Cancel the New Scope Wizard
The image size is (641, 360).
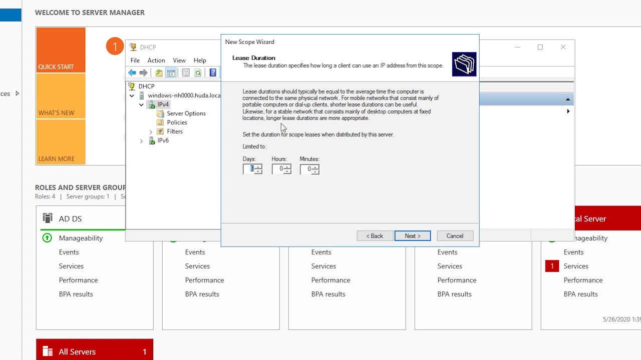(x=455, y=236)
